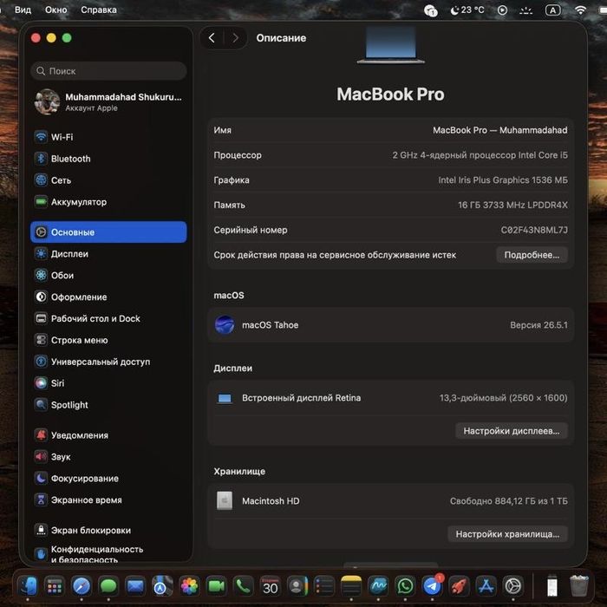Screen dimensions: 607x607
Task: Go forward using the right chevron
Action: pos(235,38)
